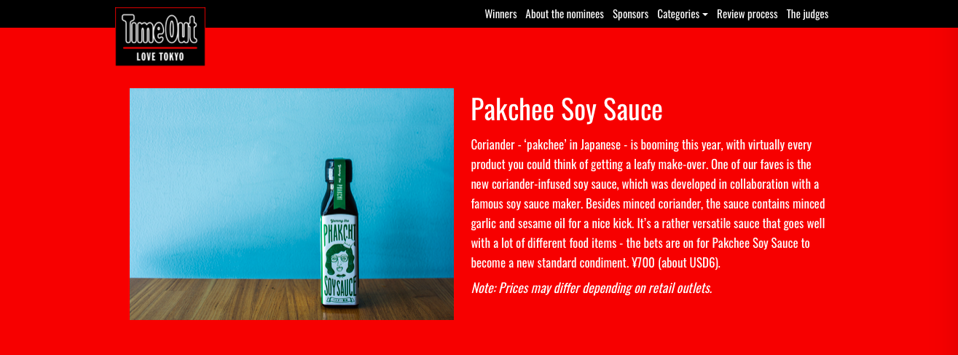Click the coriander description paragraph
Screen dimensions: 958x355
click(x=648, y=203)
